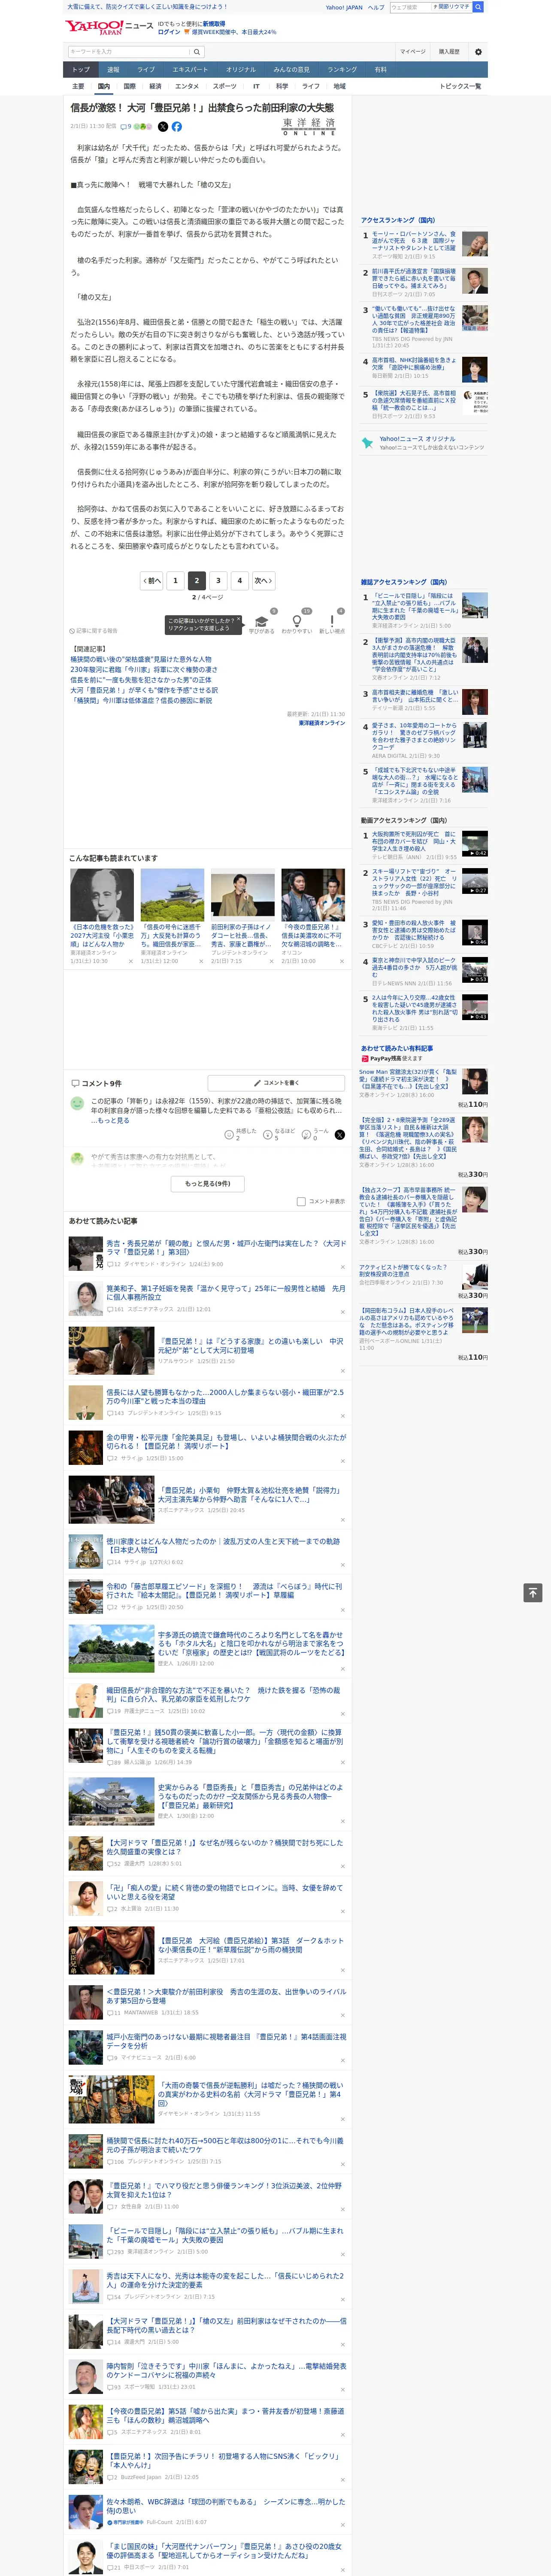Viewport: 551px width, 2576px height.
Task: Share the article on Facebook
Action: (177, 127)
